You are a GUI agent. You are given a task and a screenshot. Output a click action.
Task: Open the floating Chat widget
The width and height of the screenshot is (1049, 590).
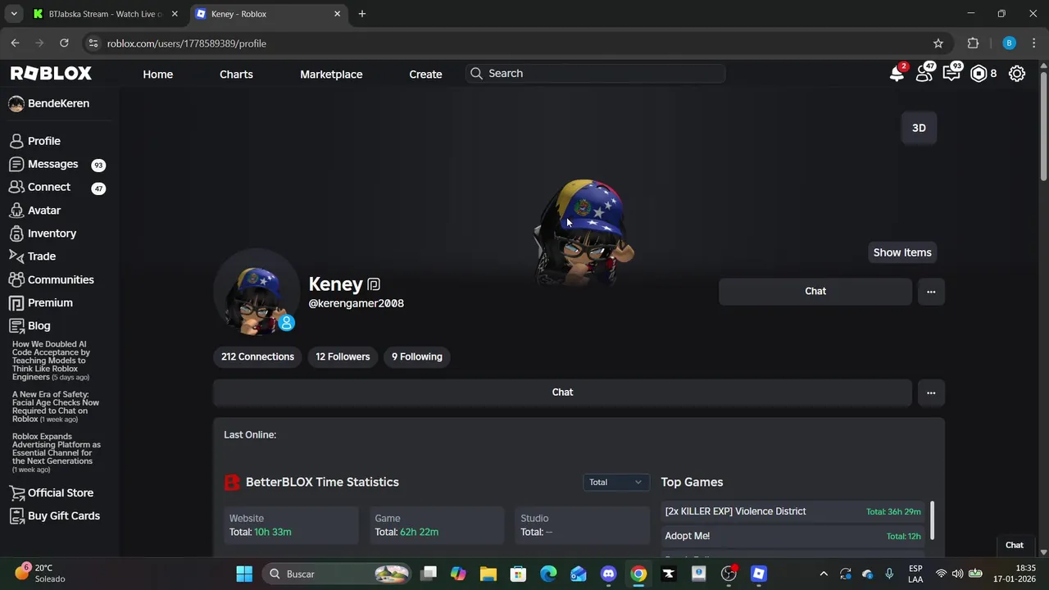(x=1015, y=545)
